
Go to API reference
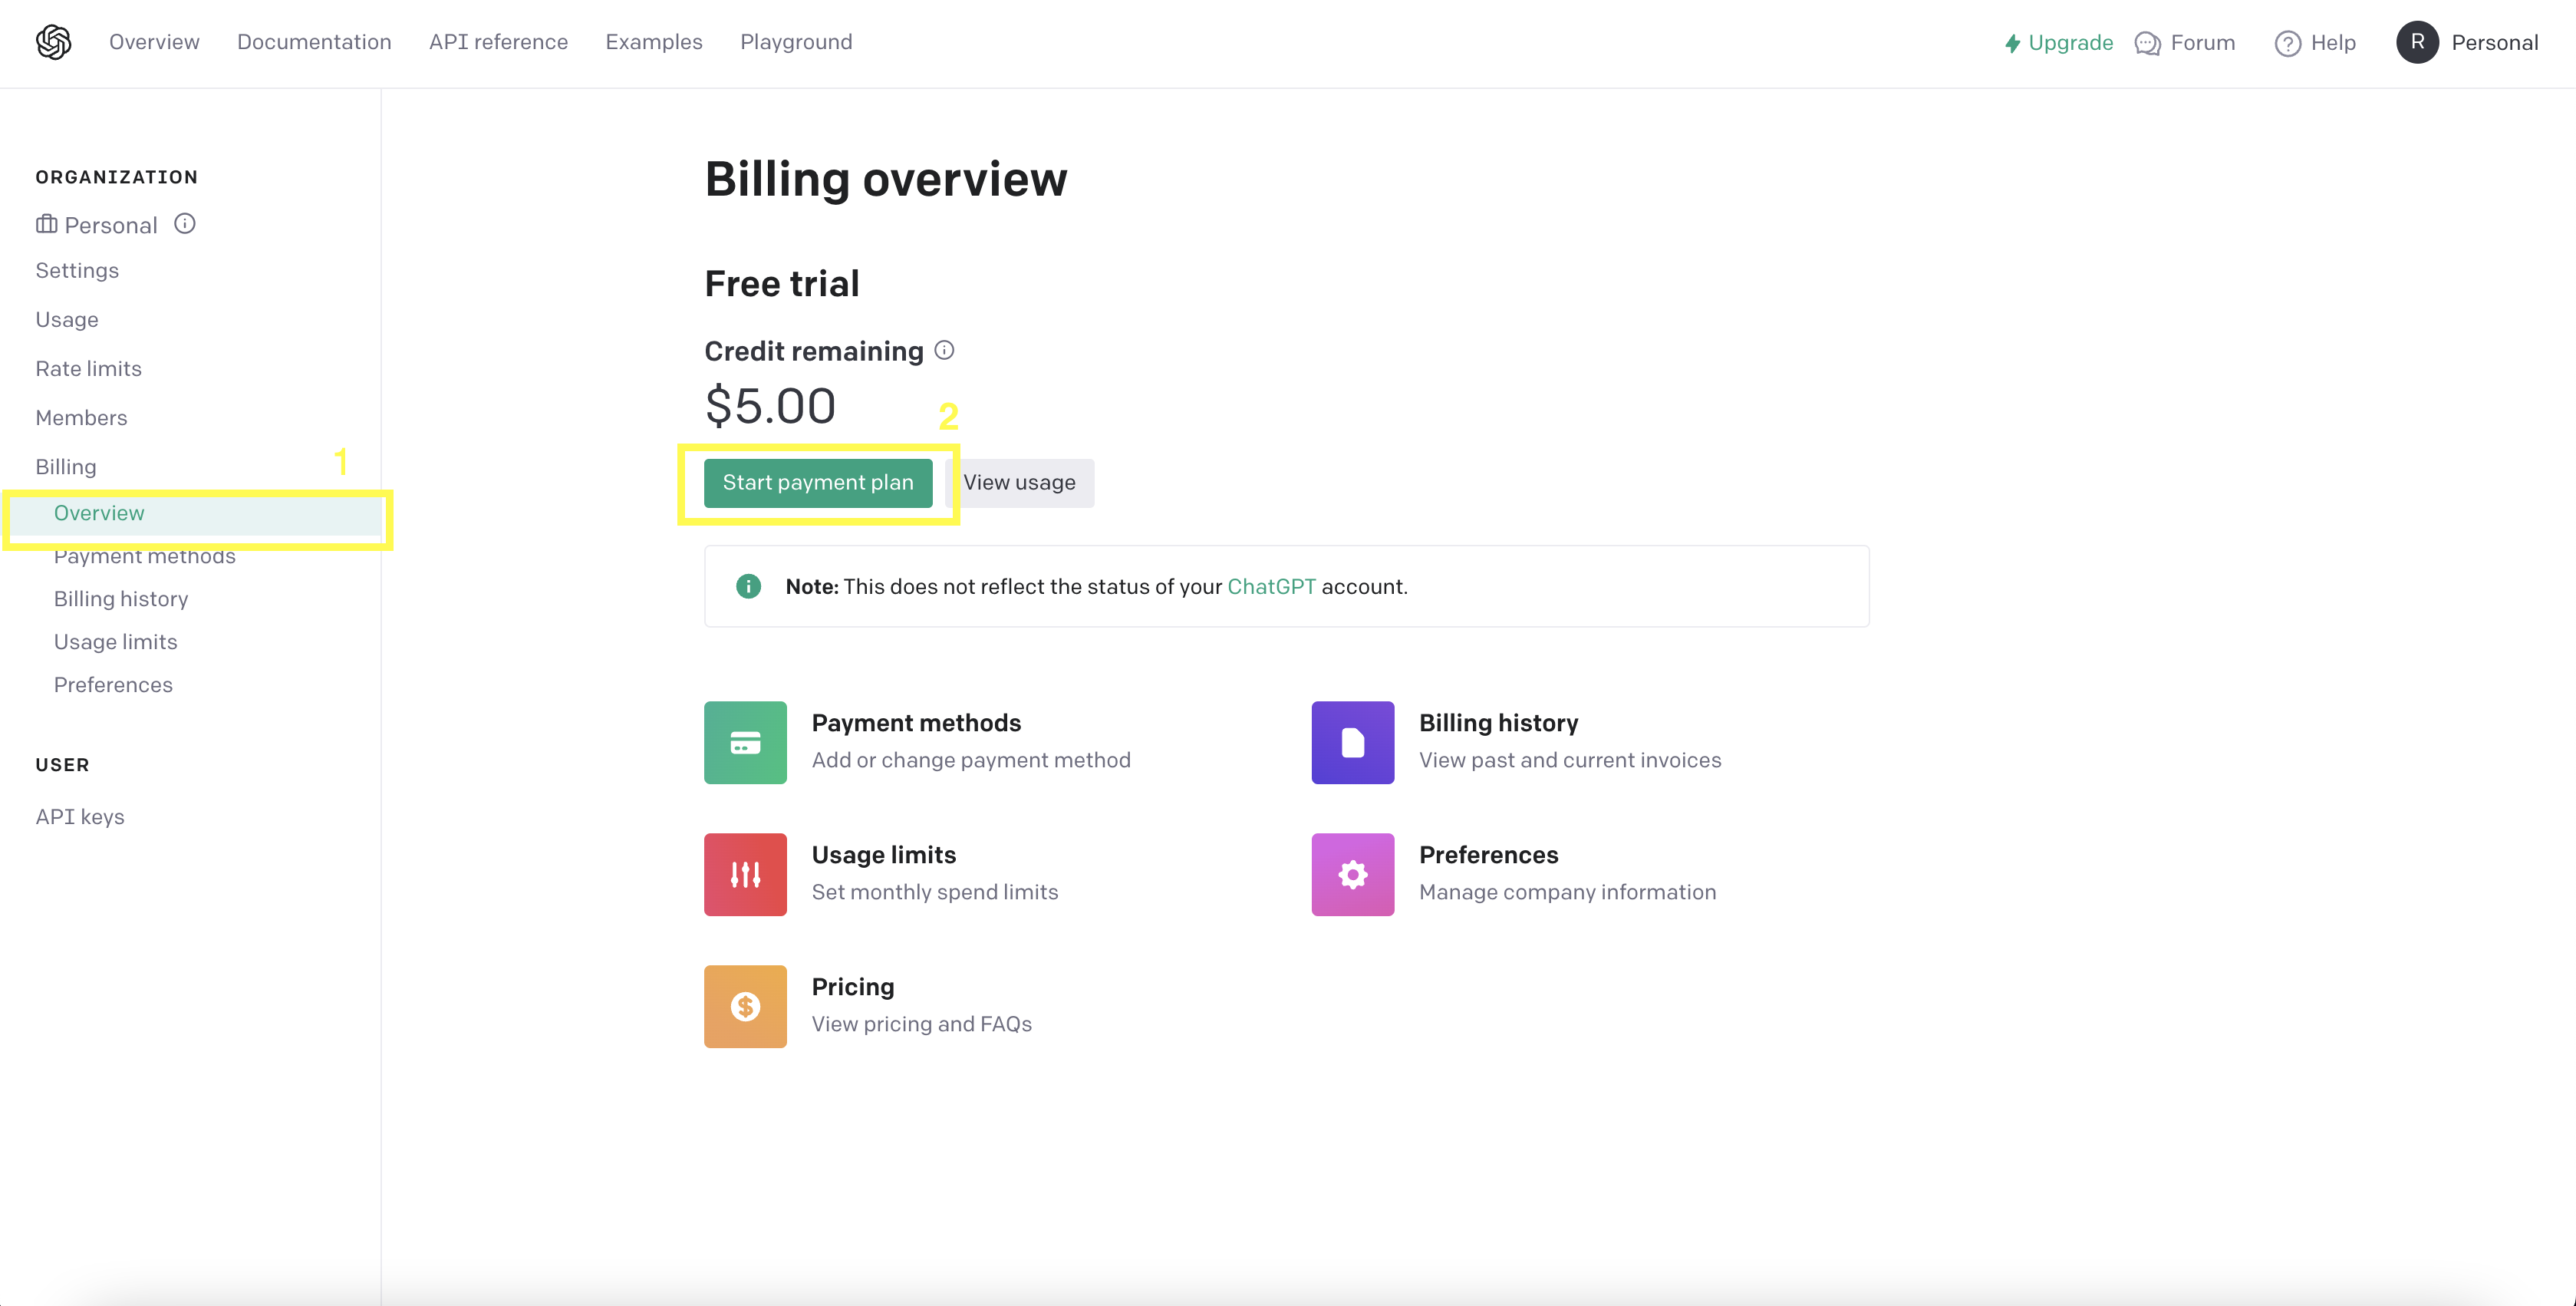tap(498, 42)
